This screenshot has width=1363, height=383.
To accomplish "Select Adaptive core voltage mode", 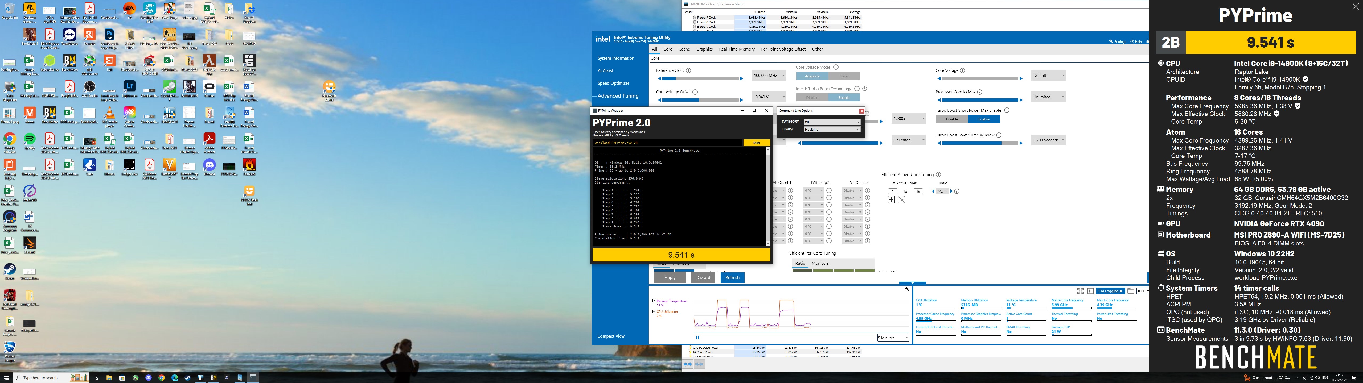I will pos(812,76).
